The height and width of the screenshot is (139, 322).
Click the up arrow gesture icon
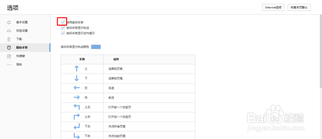coord(77,69)
